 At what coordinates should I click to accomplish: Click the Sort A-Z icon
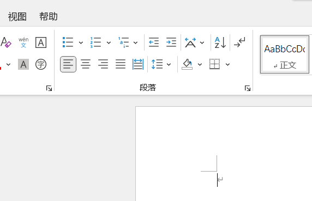pos(220,42)
